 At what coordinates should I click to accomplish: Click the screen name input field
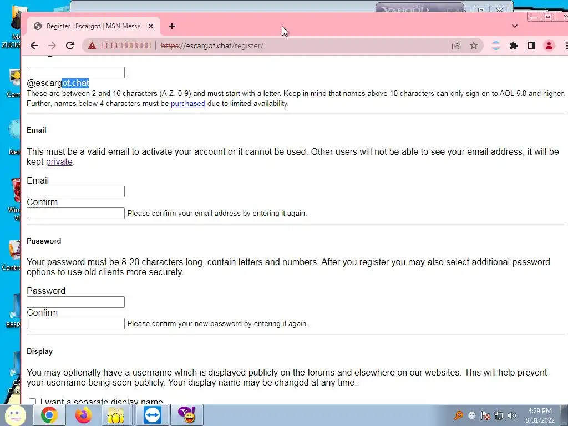click(x=75, y=72)
